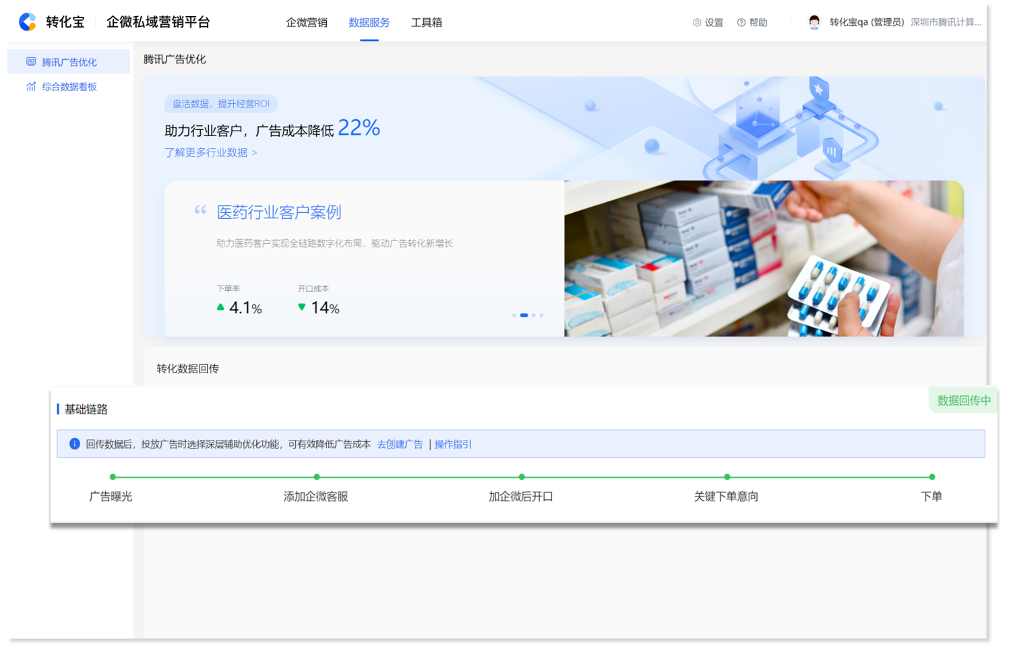This screenshot has width=1009, height=646.
Task: Switch to the 数据服务 tab
Action: coord(369,22)
